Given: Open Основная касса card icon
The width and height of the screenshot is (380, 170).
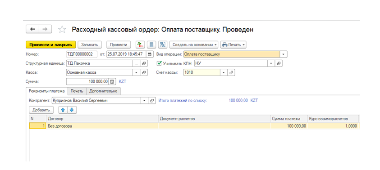Looking at the screenshot, I should [144, 72].
